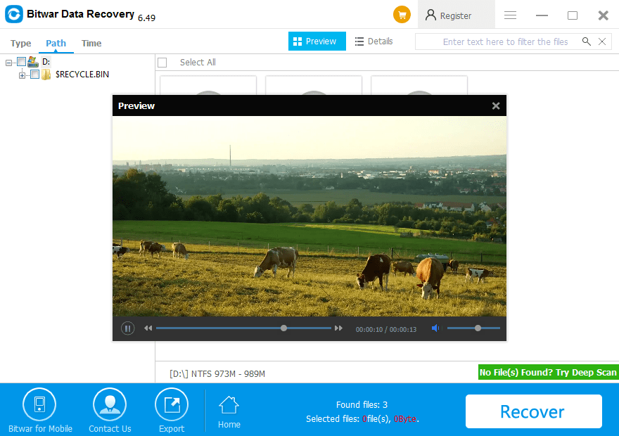Close the Preview popup window
The image size is (619, 436).
[496, 105]
